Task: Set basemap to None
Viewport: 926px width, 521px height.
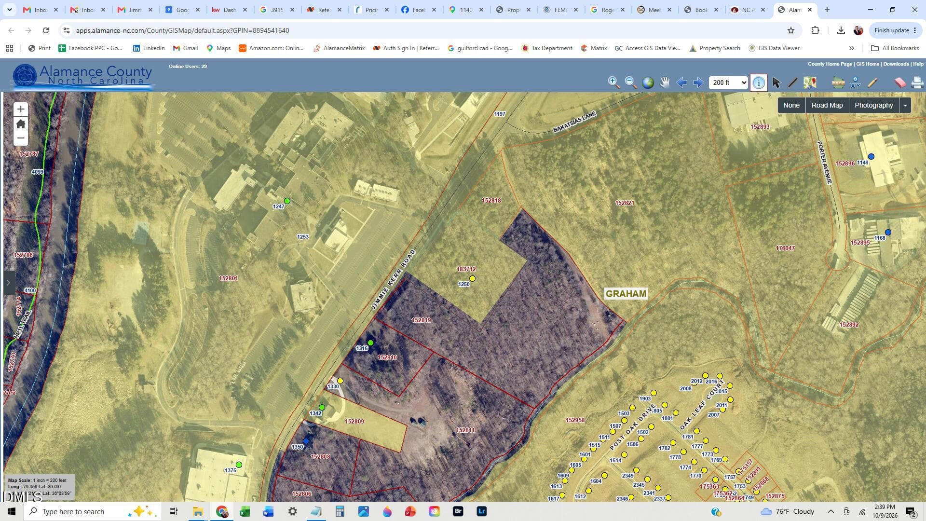Action: click(x=791, y=105)
